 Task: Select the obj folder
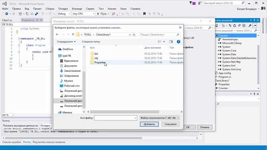coord(96,58)
